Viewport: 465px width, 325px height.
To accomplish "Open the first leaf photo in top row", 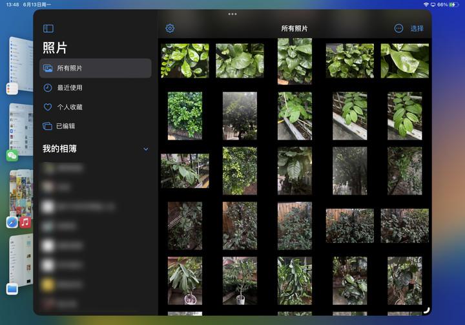I will point(185,60).
